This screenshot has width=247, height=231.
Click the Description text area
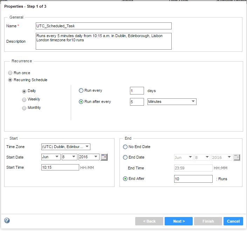[104, 41]
